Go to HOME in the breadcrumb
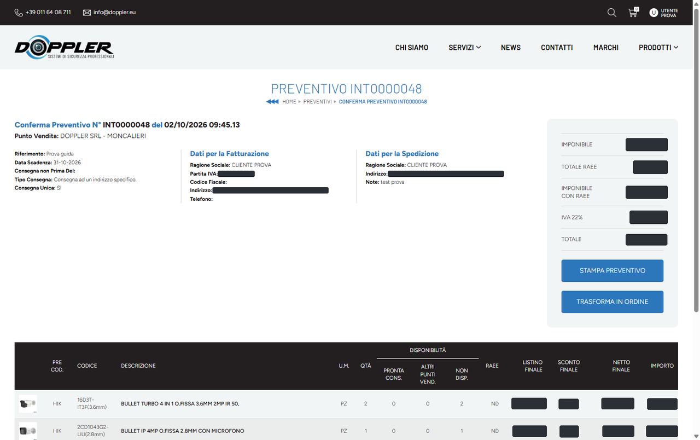 point(289,102)
